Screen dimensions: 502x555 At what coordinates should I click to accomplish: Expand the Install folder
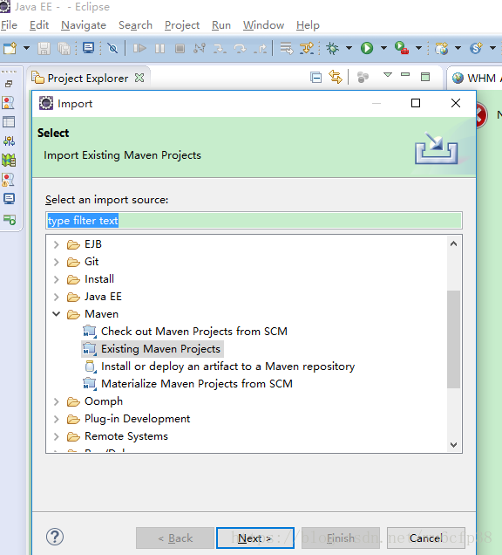coord(56,279)
